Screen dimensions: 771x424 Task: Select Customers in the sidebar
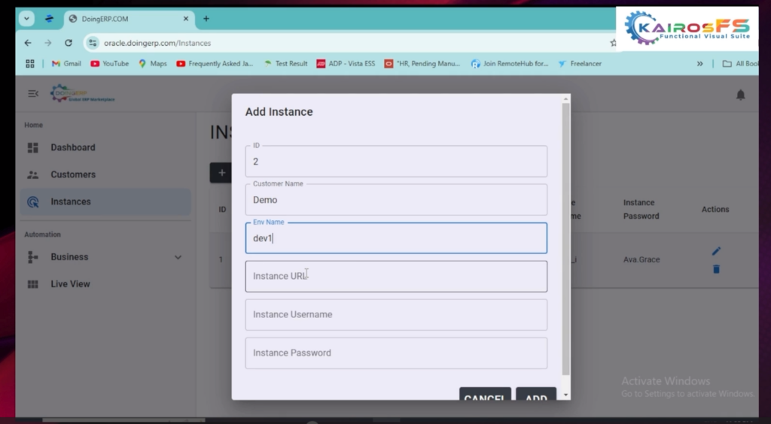pos(72,174)
